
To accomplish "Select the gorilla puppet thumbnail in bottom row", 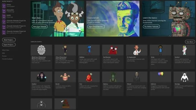I will (42, 104).
